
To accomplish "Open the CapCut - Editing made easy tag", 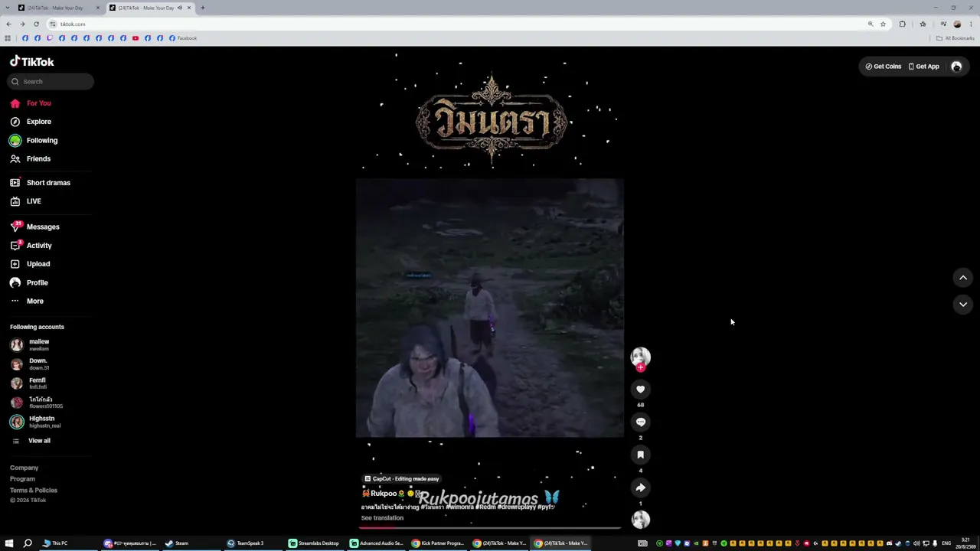I will pyautogui.click(x=402, y=479).
